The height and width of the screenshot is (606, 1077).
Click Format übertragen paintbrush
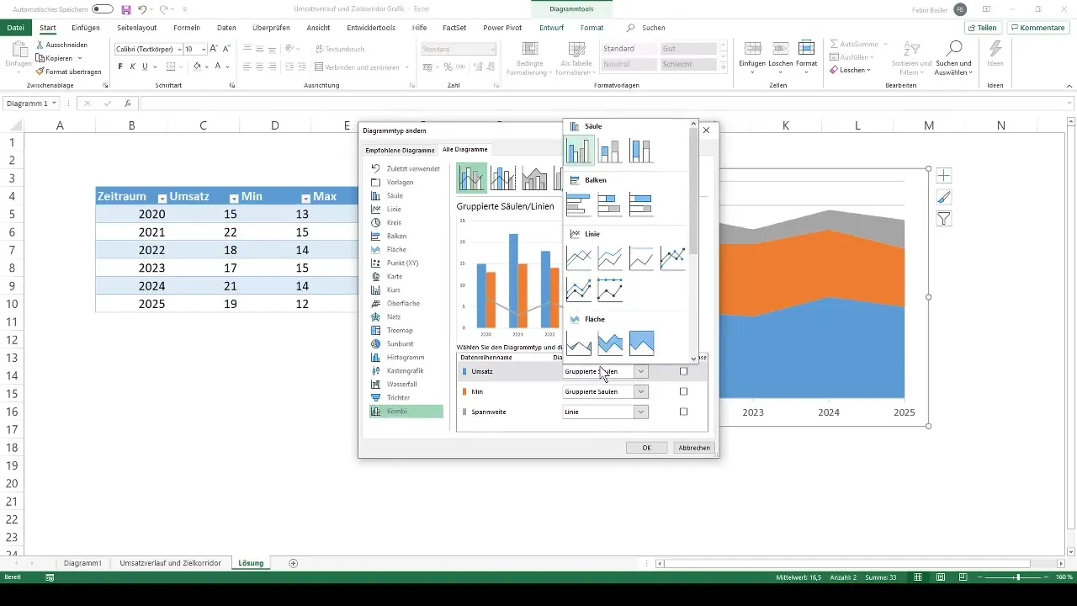coord(71,72)
